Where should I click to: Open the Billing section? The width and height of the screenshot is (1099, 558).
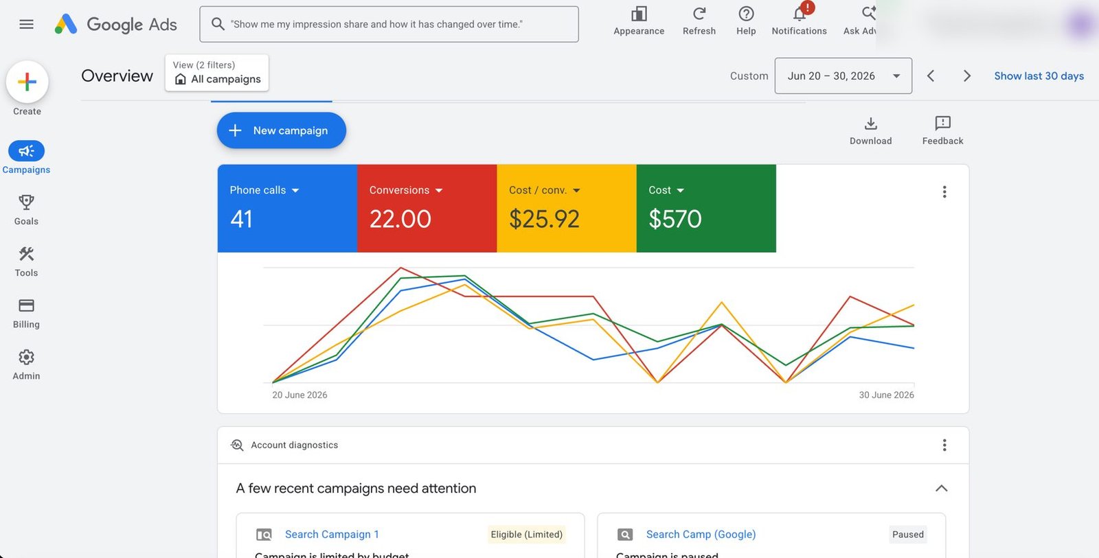pyautogui.click(x=26, y=313)
